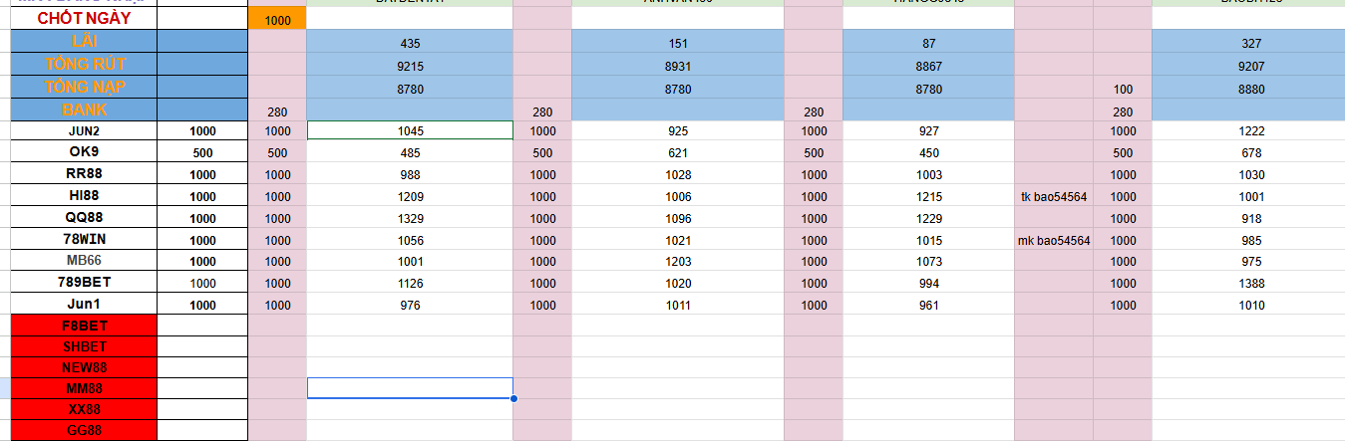
Task: Click the cell with value 485
Action: (x=410, y=153)
